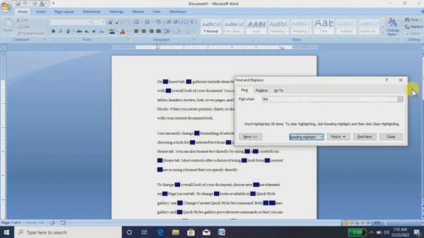This screenshot has height=238, width=424.
Task: Click Find in Editing group
Action: [412, 20]
